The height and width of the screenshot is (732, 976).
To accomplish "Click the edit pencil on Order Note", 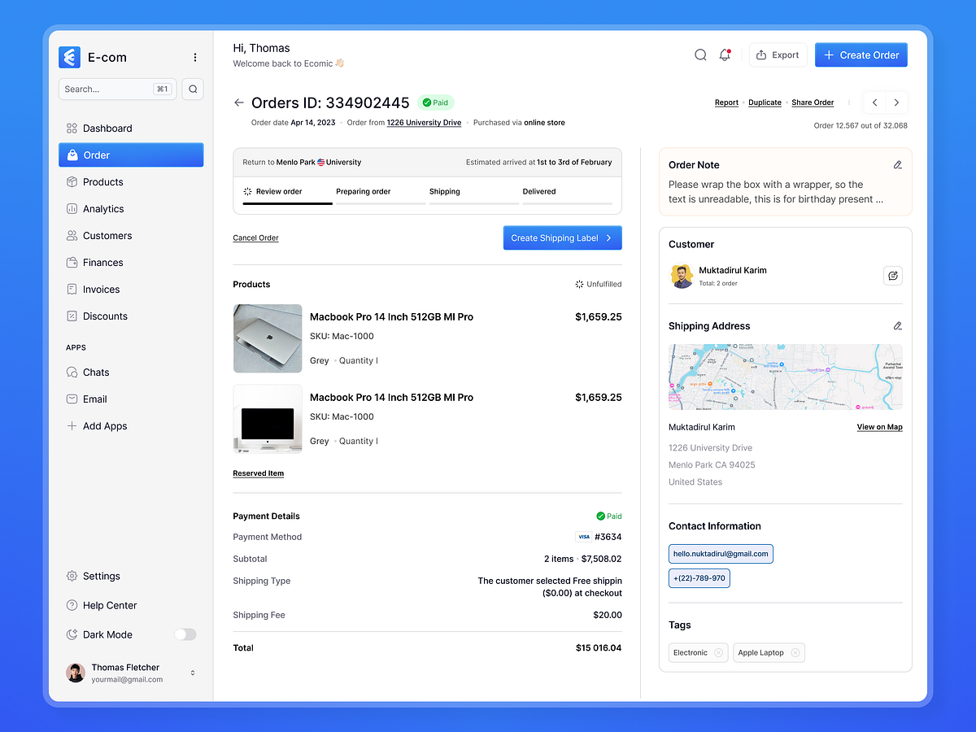I will click(897, 164).
